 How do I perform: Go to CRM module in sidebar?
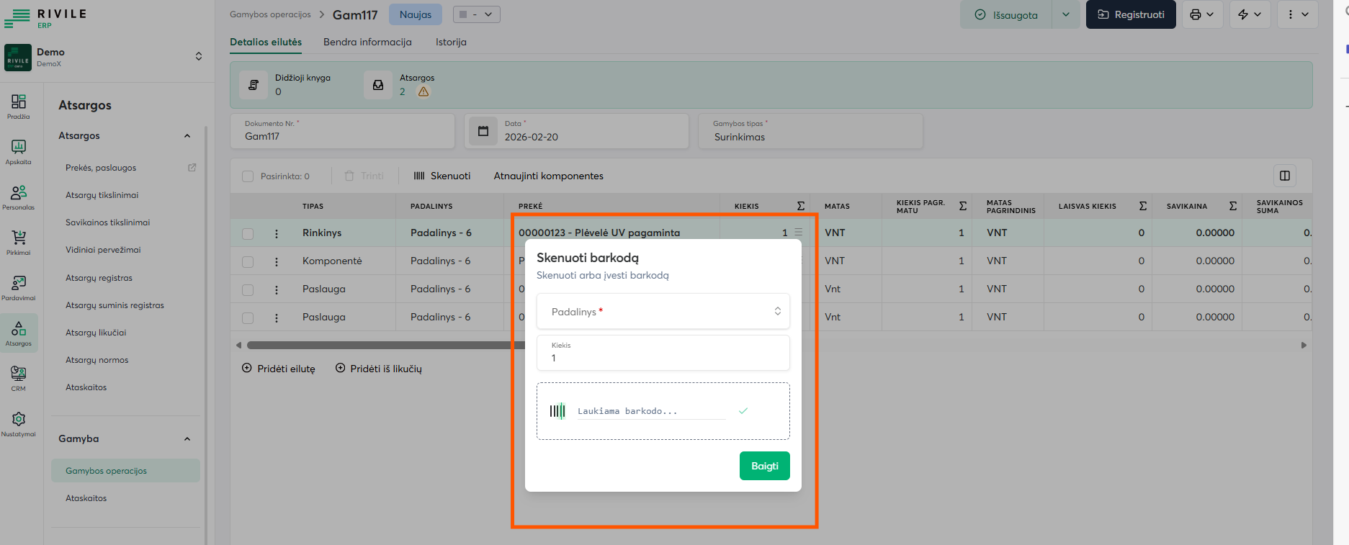point(19,377)
